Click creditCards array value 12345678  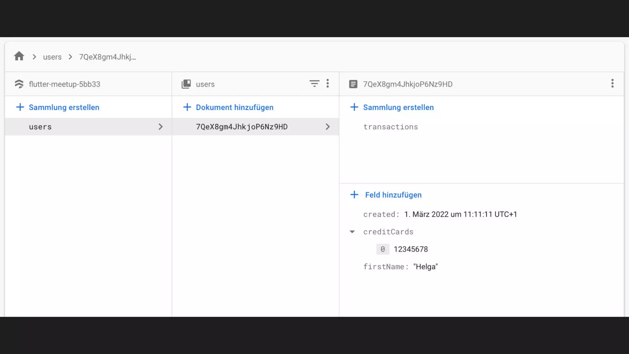[411, 249]
